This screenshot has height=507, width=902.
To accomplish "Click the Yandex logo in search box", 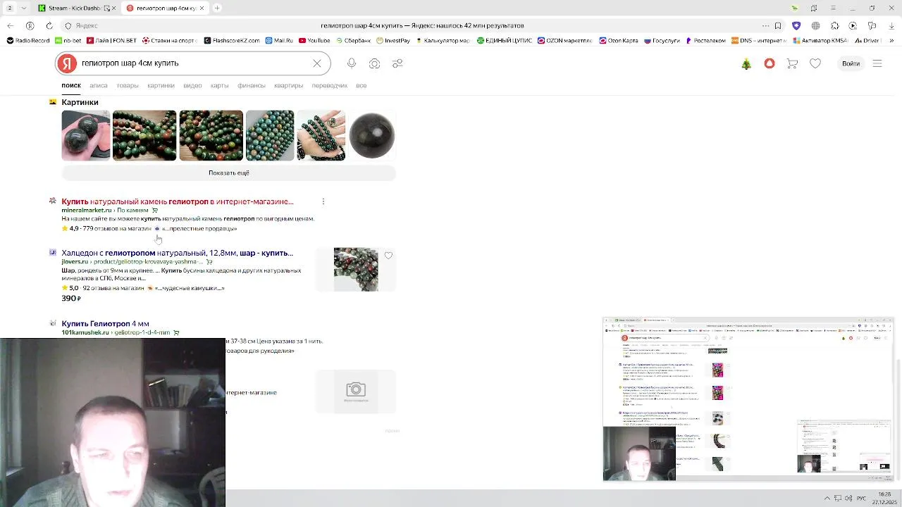I will click(x=67, y=63).
